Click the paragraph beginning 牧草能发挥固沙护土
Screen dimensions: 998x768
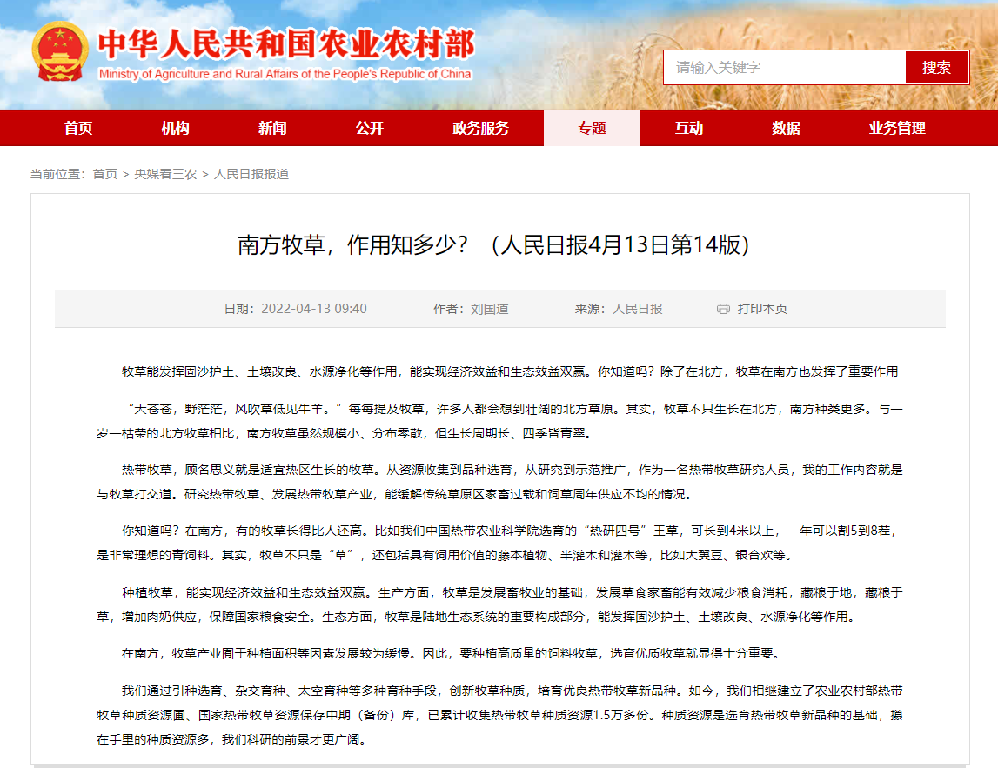coord(510,371)
